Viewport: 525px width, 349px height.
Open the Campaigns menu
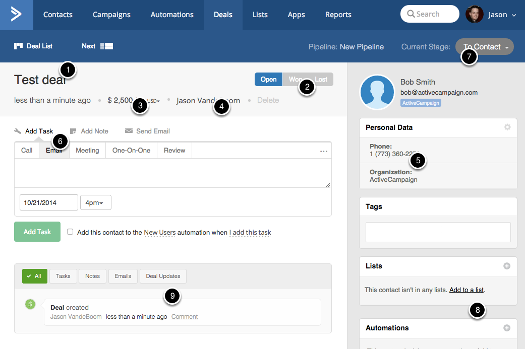click(111, 15)
